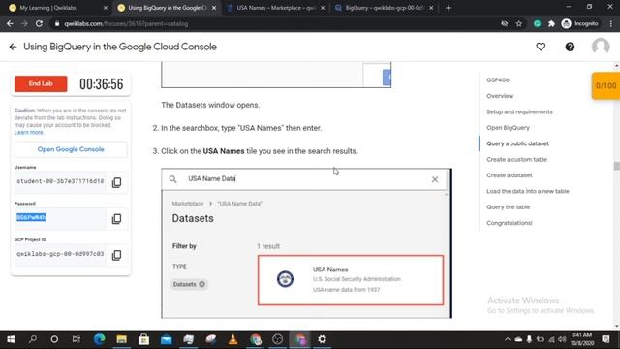Open browser extensions puzzle icon
The height and width of the screenshot is (349, 620).
pos(551,23)
